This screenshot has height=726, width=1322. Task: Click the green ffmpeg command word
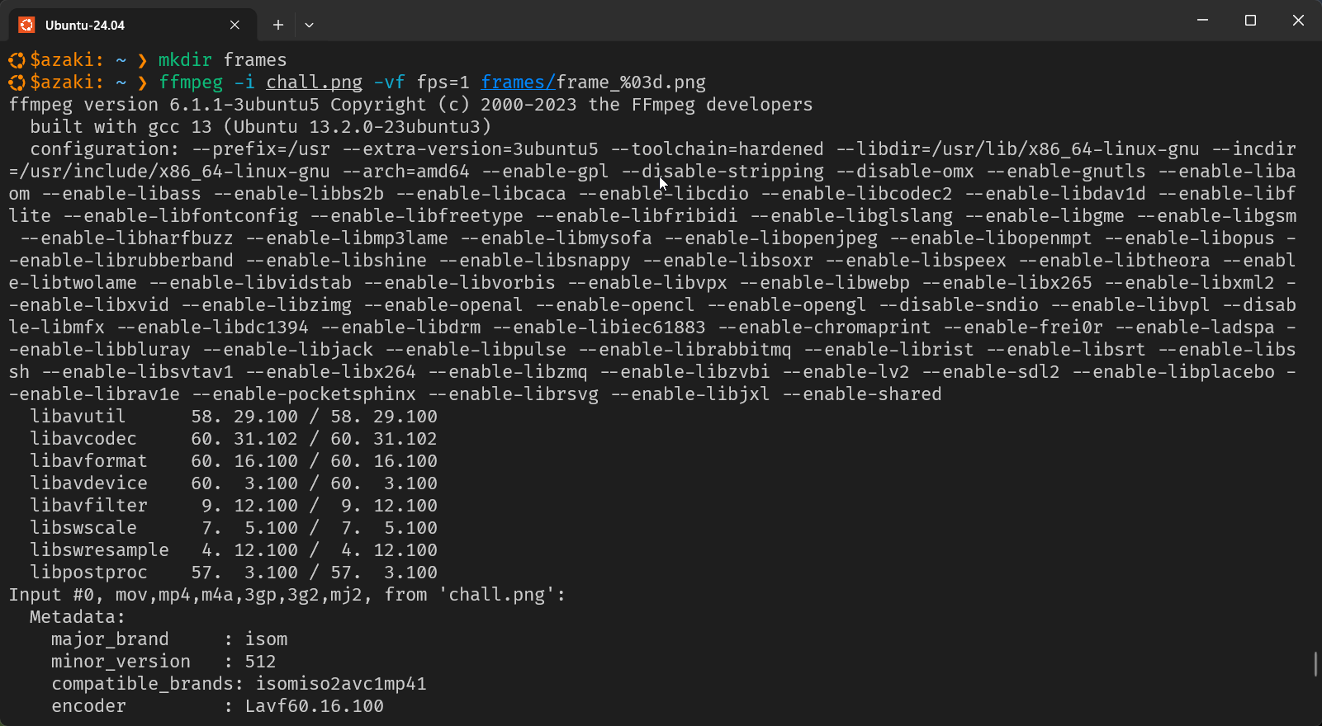pos(191,82)
